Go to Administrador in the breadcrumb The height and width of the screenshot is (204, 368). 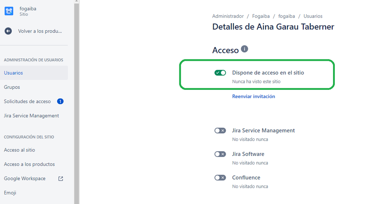pos(228,16)
